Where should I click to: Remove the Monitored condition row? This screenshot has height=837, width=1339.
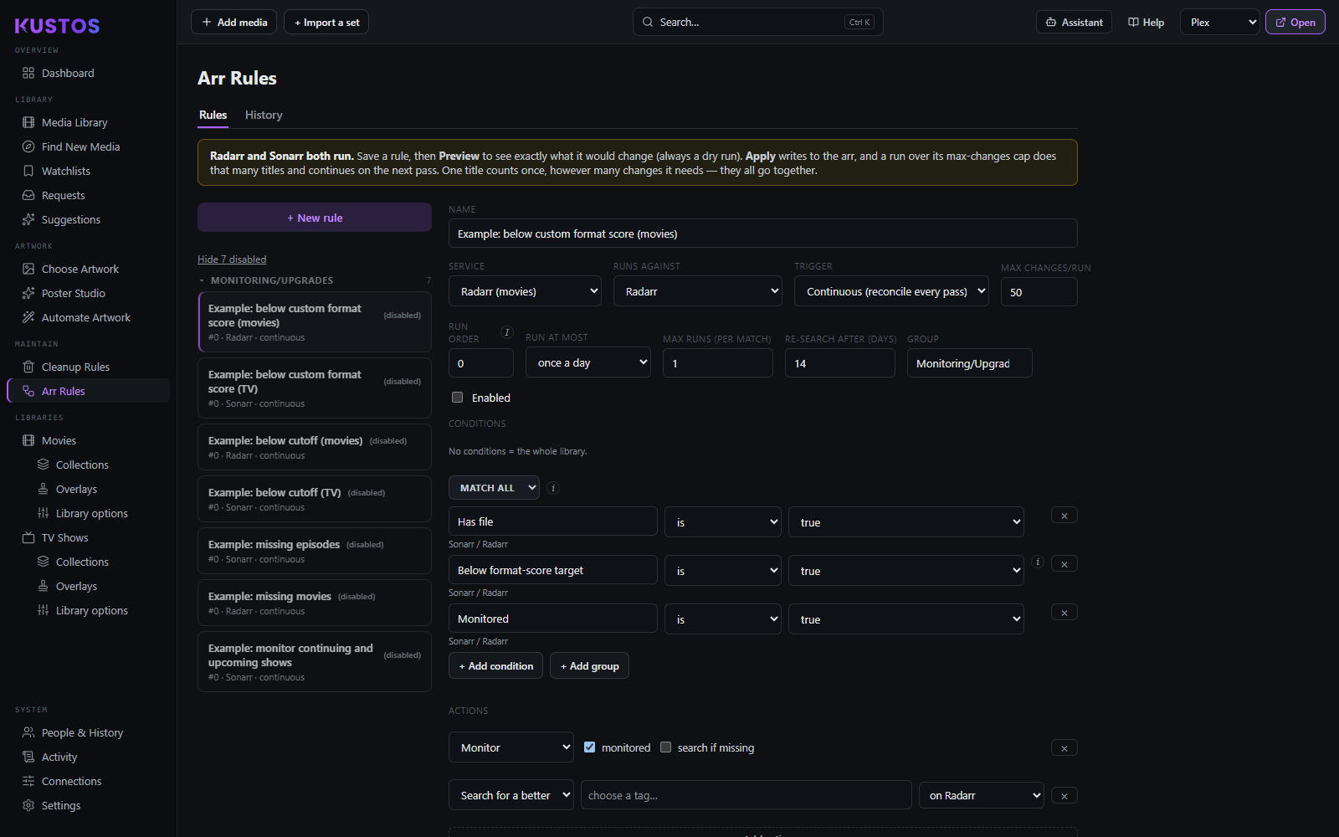1065,613
